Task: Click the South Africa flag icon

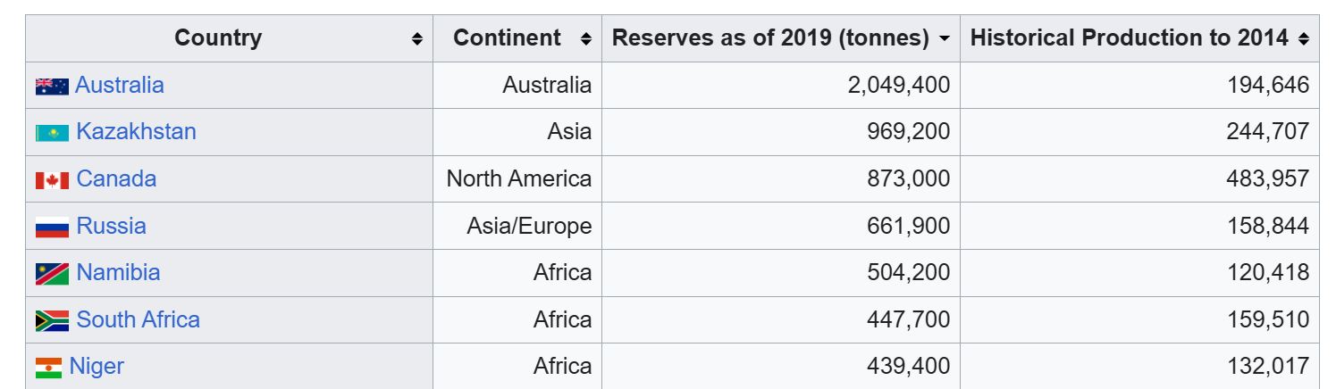Action: (52, 321)
